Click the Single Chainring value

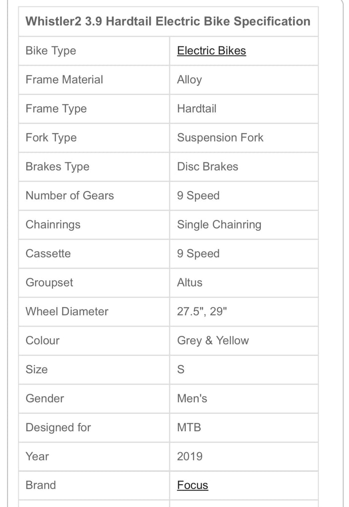(x=219, y=225)
